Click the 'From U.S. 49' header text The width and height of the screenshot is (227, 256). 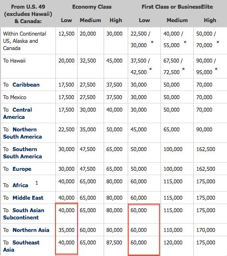tap(28, 7)
